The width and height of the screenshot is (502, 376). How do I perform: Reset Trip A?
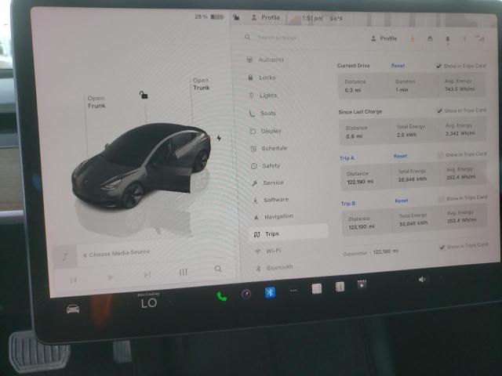(x=401, y=156)
